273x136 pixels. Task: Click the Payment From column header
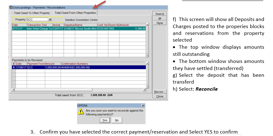[x=36, y=64]
